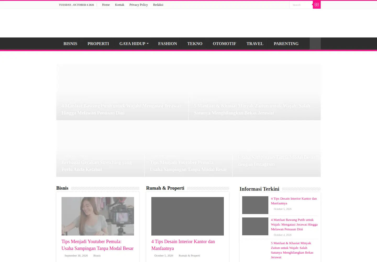
Task: Open the PROPERTI menu item
Action: click(x=98, y=43)
